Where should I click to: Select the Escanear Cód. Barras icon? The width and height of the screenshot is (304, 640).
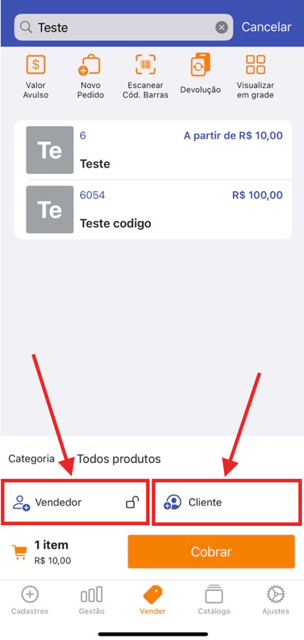point(145,65)
